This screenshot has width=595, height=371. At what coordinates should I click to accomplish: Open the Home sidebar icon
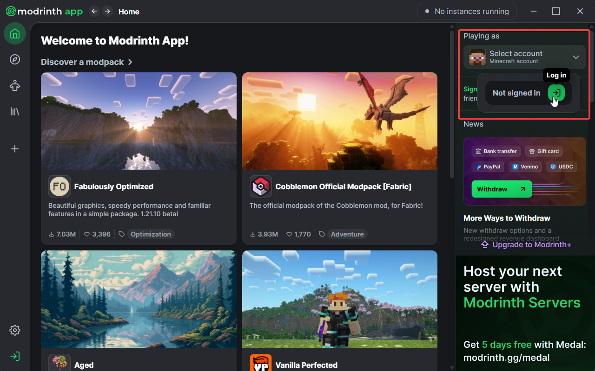pos(15,33)
